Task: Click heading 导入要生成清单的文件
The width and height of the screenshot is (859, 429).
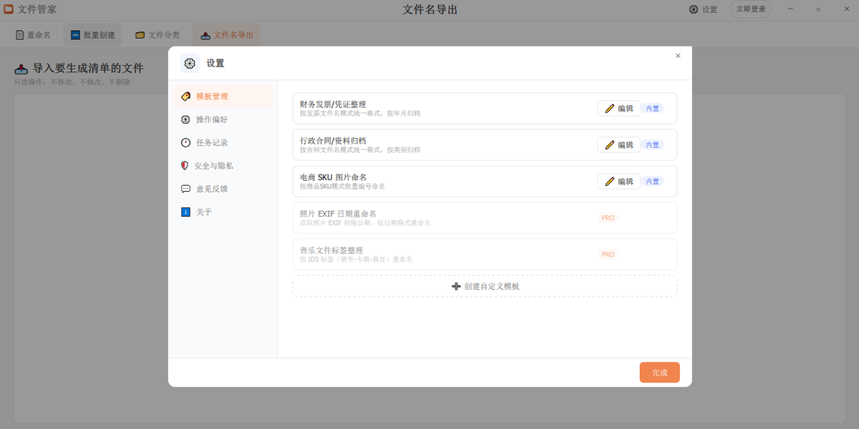Action: coord(88,69)
